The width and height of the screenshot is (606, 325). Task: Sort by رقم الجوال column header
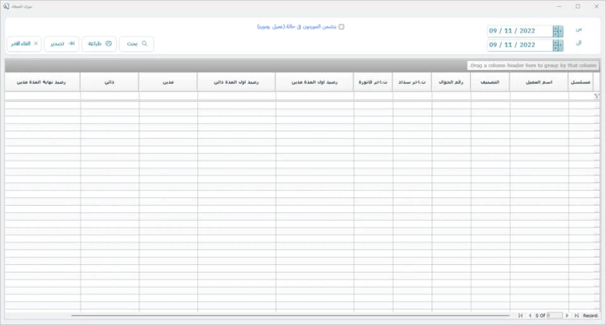451,82
